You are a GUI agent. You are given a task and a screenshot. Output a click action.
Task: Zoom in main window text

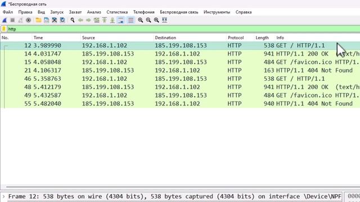pos(141,20)
